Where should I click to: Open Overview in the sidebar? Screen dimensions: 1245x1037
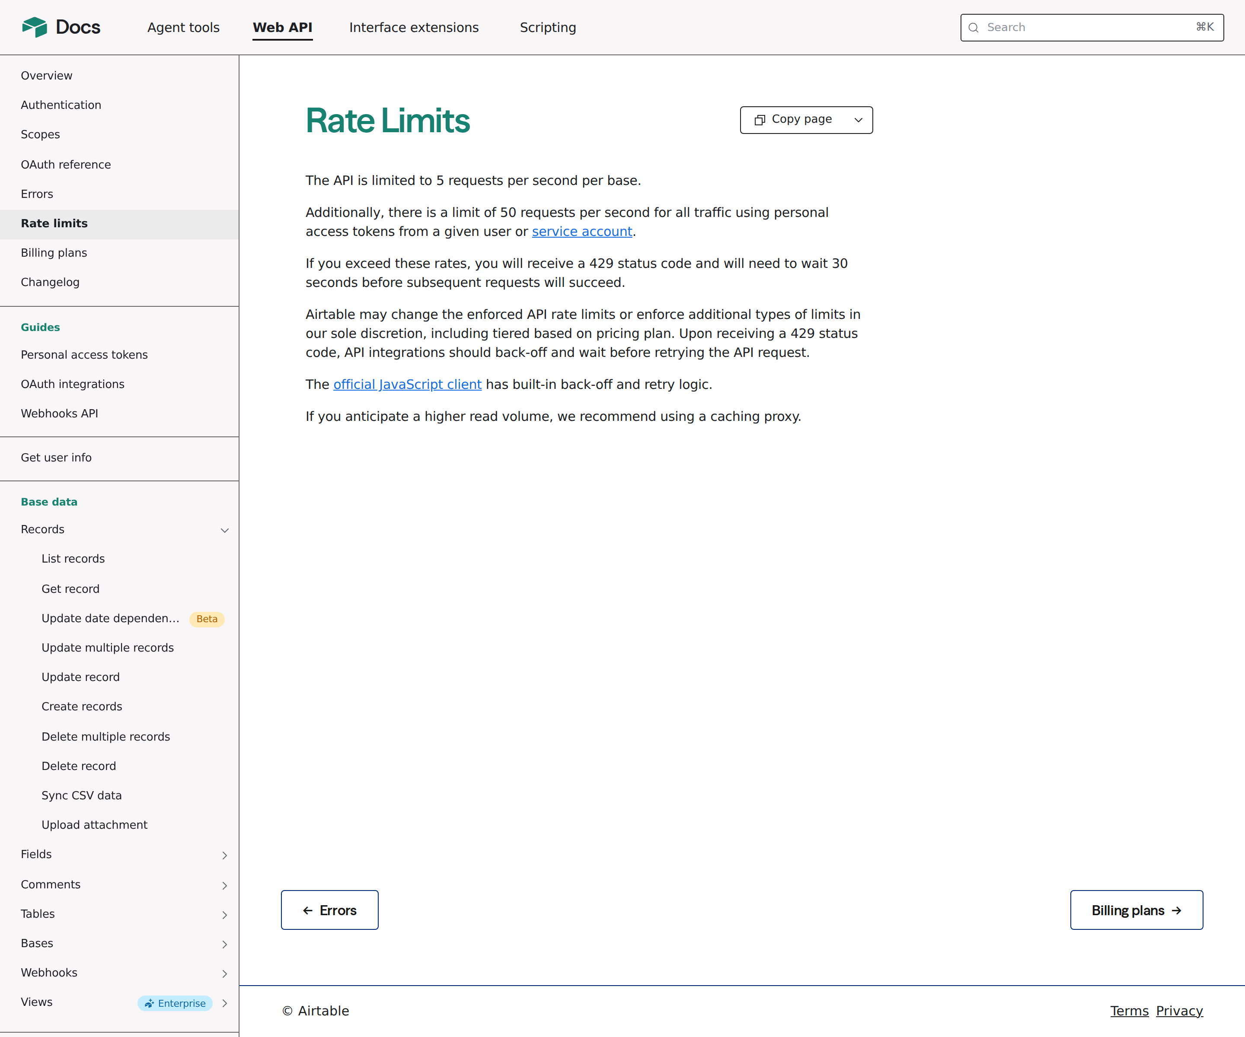pyautogui.click(x=119, y=76)
